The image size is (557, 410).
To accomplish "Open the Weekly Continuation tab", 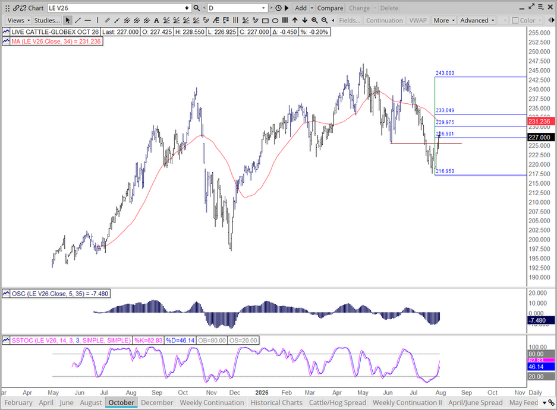I will (x=212, y=402).
